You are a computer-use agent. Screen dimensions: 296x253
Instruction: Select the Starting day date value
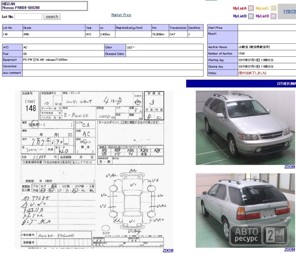(255, 60)
